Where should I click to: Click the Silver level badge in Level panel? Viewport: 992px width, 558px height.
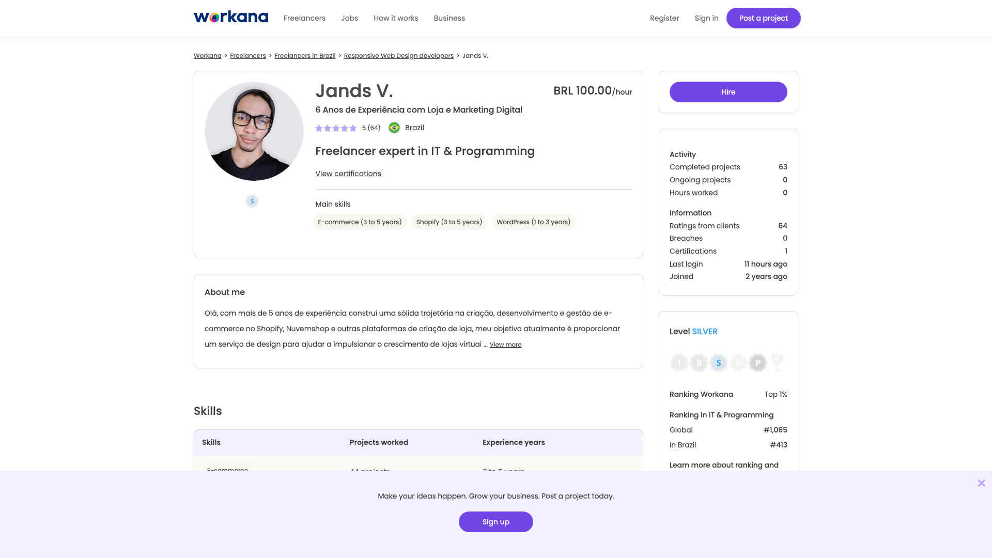pos(718,363)
